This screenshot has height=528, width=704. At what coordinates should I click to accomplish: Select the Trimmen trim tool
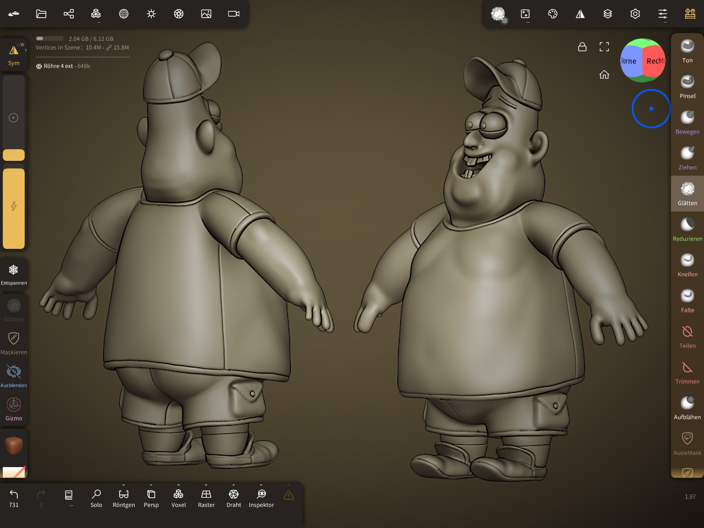(687, 372)
